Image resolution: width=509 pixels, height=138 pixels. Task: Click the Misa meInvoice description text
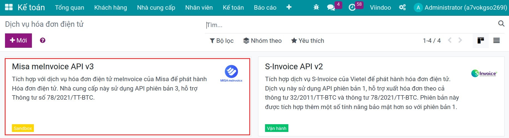pyautogui.click(x=109, y=88)
